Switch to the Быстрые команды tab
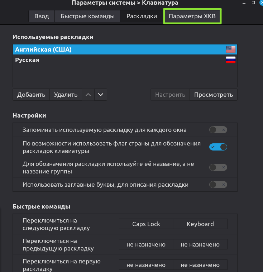This screenshot has width=263, height=272. coord(87,16)
